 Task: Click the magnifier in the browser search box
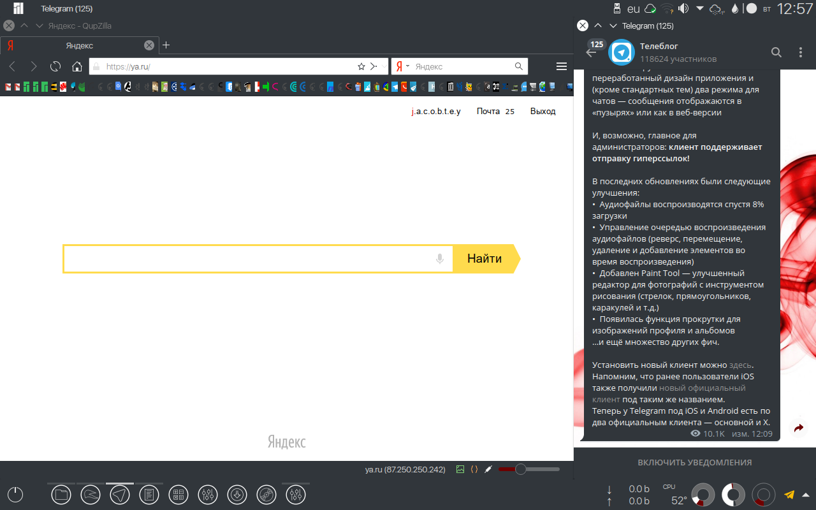tap(519, 66)
